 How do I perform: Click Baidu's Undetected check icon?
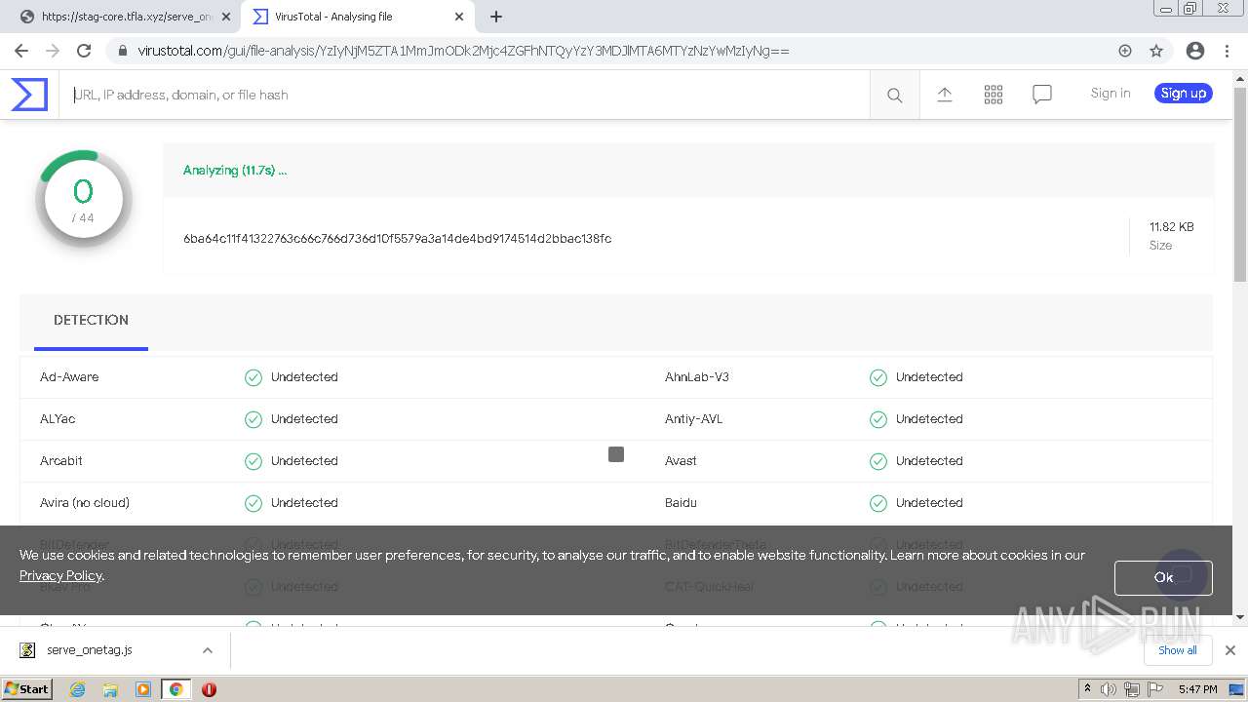878,503
